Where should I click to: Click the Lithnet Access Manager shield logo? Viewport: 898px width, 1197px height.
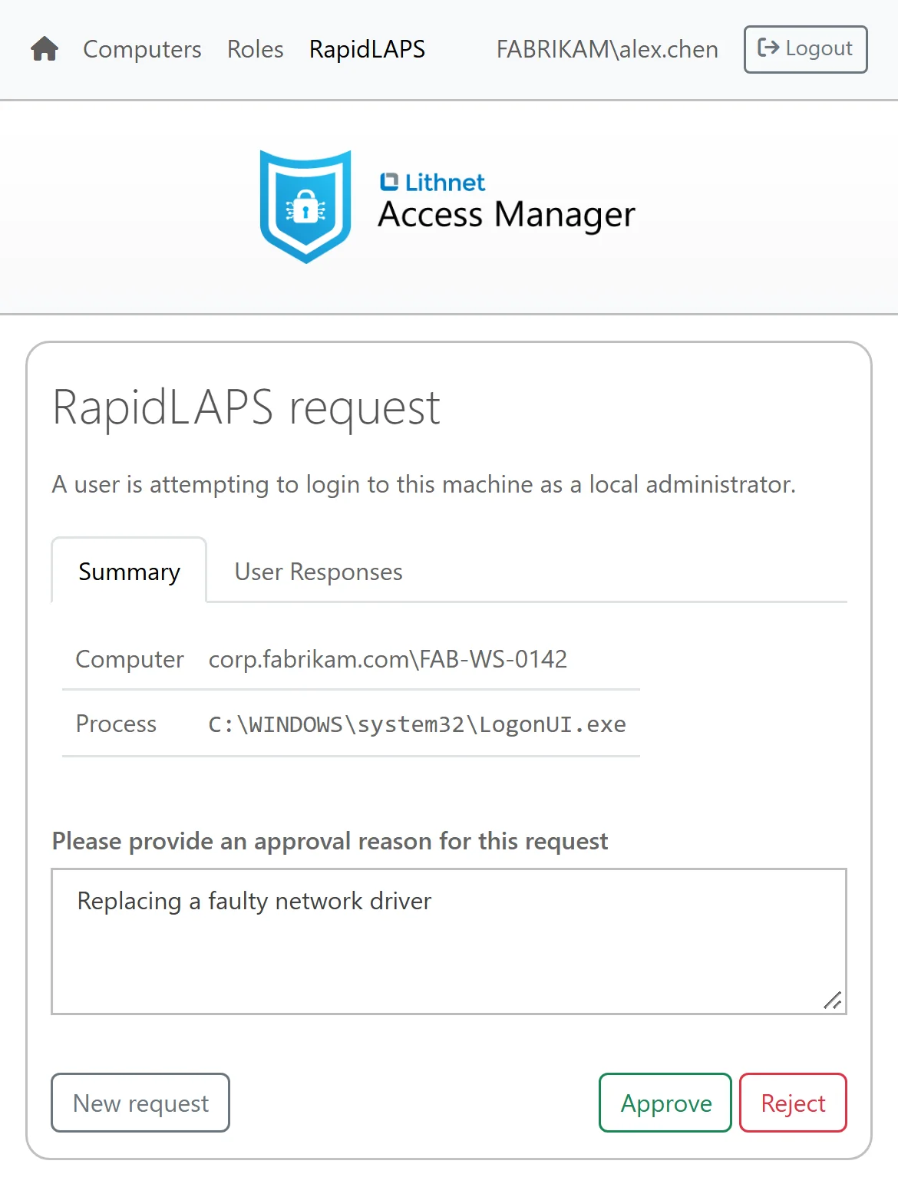tap(305, 206)
